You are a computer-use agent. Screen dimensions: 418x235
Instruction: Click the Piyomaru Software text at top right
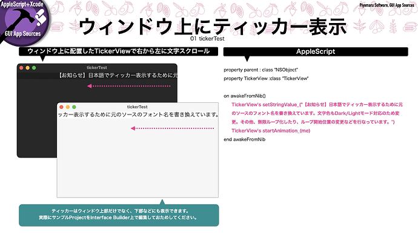coord(386,5)
